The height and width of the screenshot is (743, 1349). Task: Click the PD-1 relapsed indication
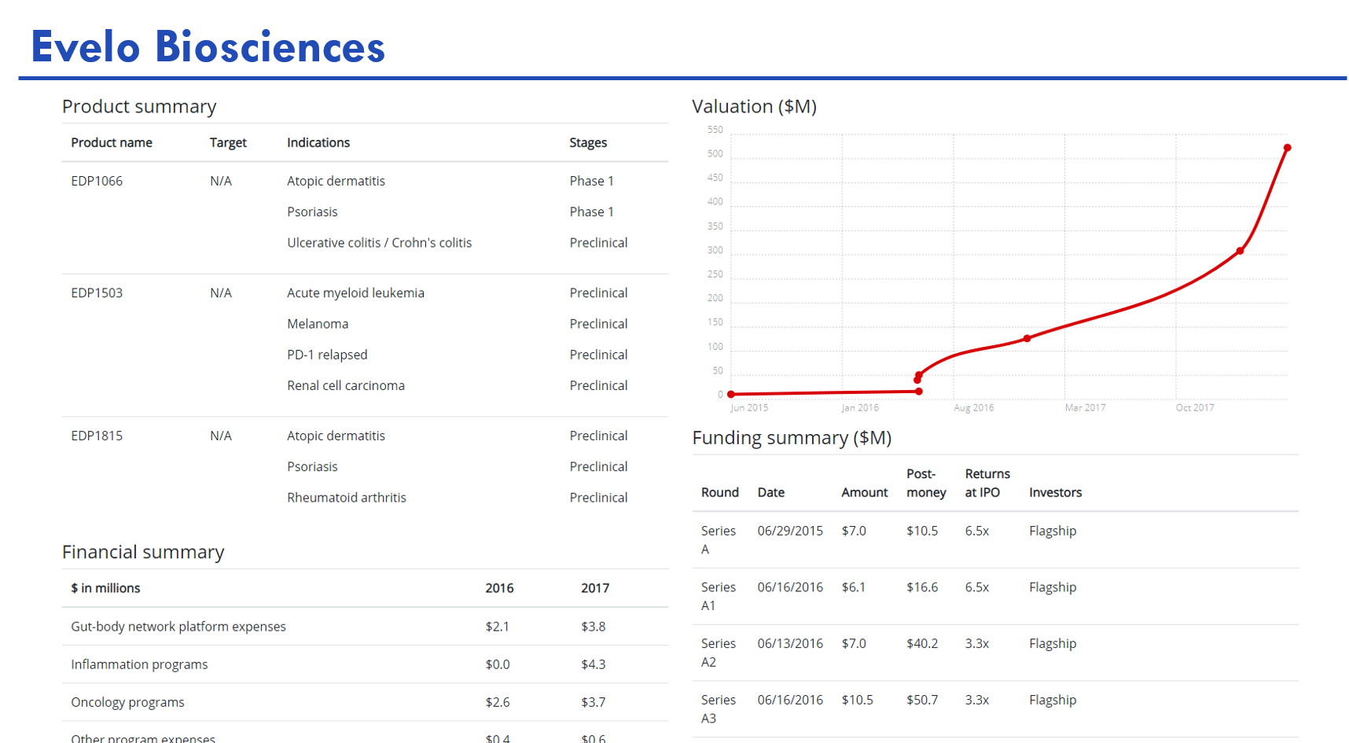coord(327,355)
